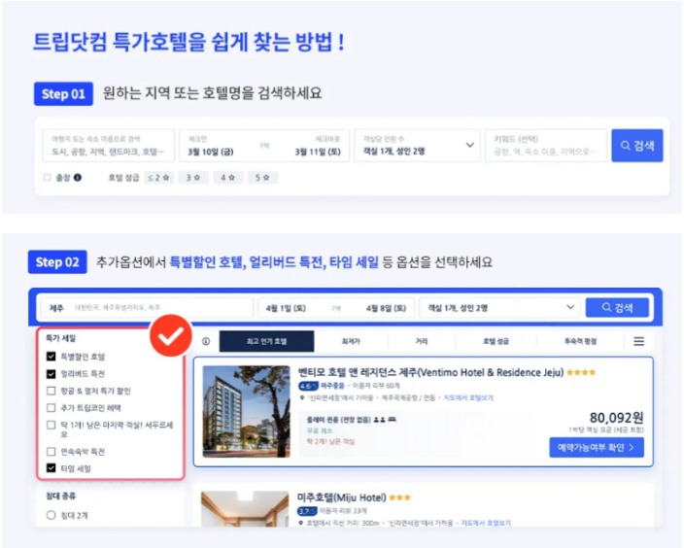Expand the 객실당 인원 수 dropdown in Step 01
684x548 pixels.
tap(417, 146)
